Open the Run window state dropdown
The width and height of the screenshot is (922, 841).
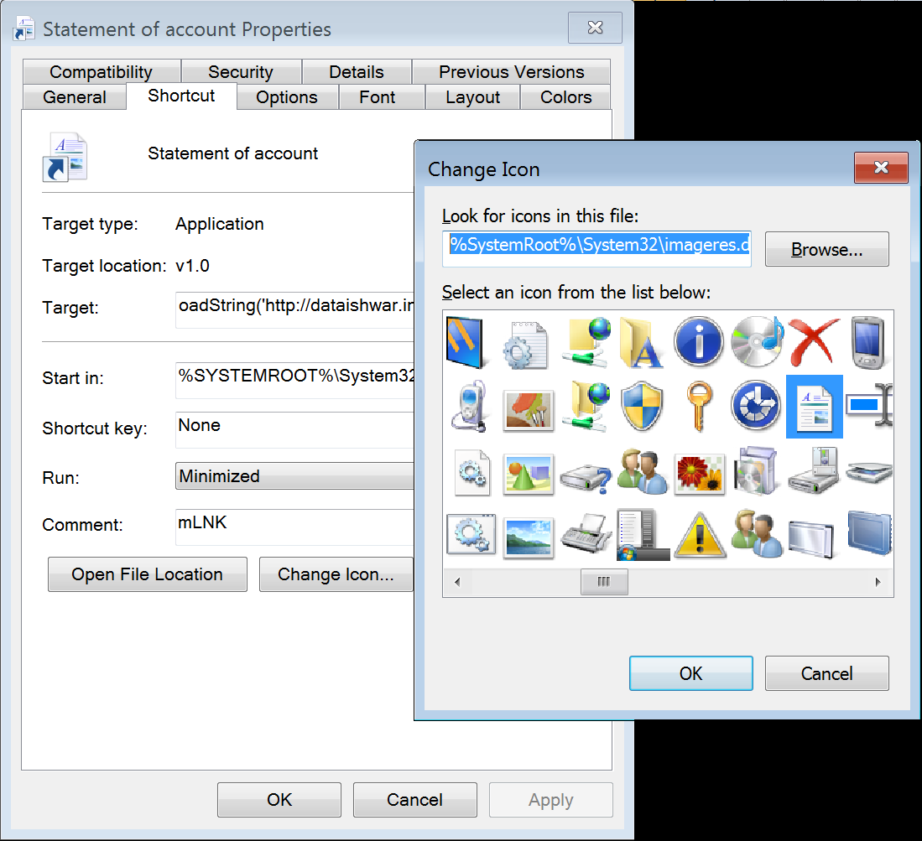pos(294,476)
